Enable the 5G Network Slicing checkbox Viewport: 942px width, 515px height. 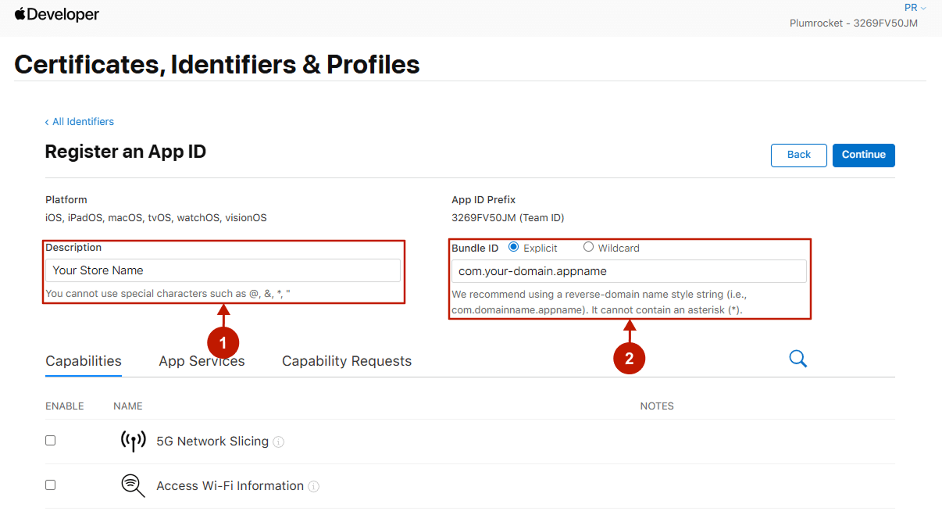[x=51, y=441]
